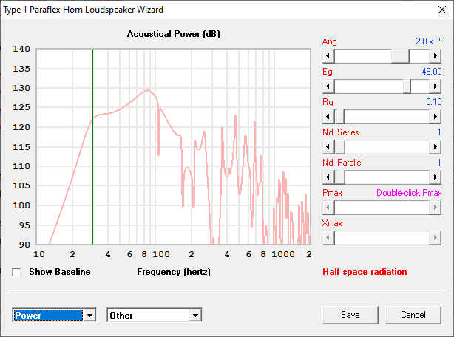Image resolution: width=454 pixels, height=337 pixels.
Task: Click the Eg value 48.00
Action: click(431, 72)
